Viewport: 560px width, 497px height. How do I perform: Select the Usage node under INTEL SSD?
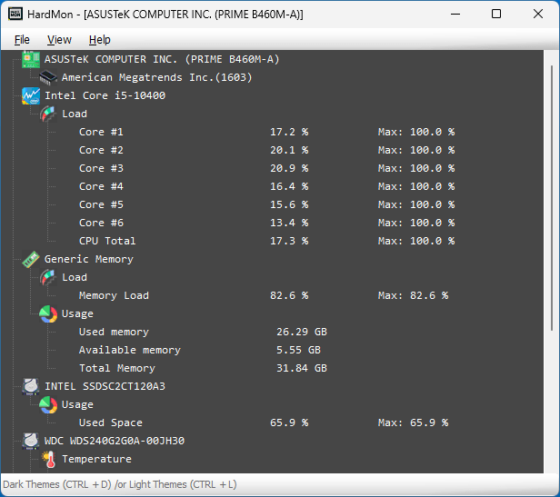click(x=77, y=404)
